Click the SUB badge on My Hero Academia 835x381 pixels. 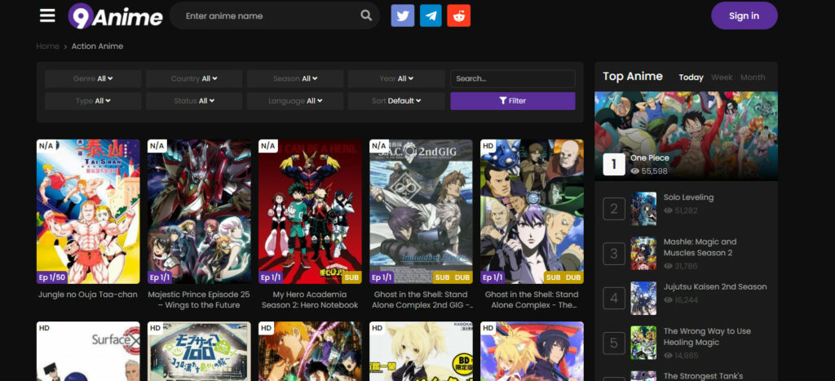pos(351,277)
